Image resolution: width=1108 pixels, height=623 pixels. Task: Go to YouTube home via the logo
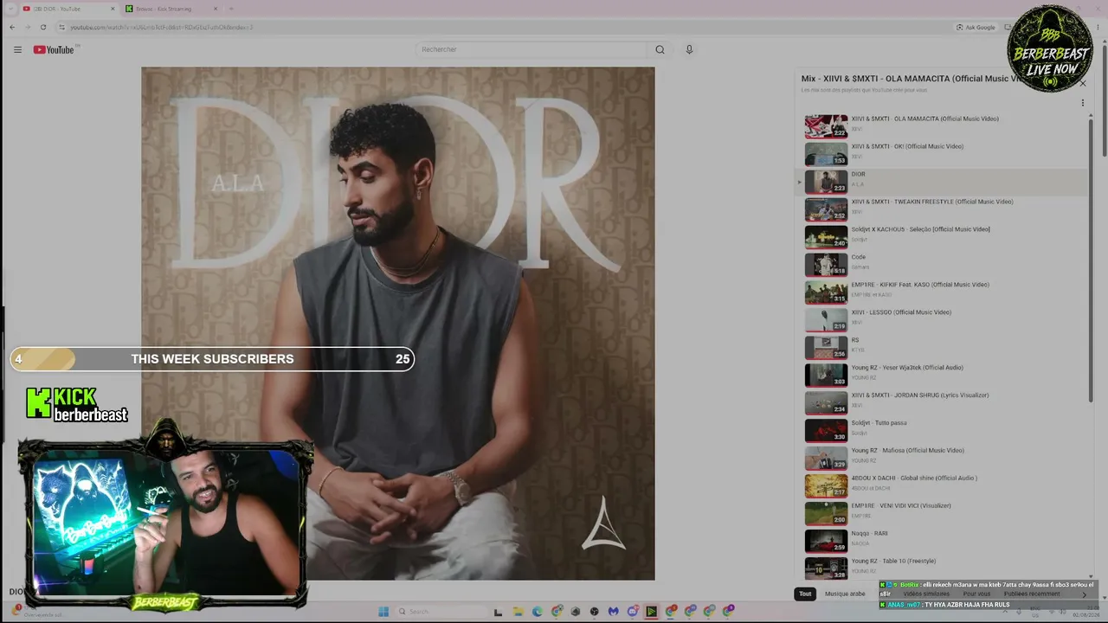(x=55, y=49)
